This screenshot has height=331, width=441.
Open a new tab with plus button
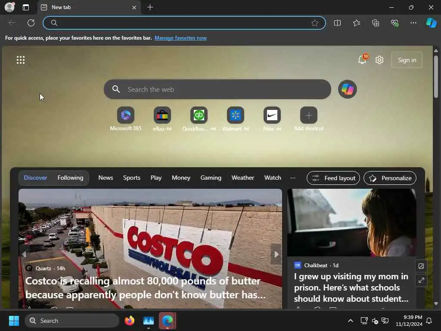[150, 7]
